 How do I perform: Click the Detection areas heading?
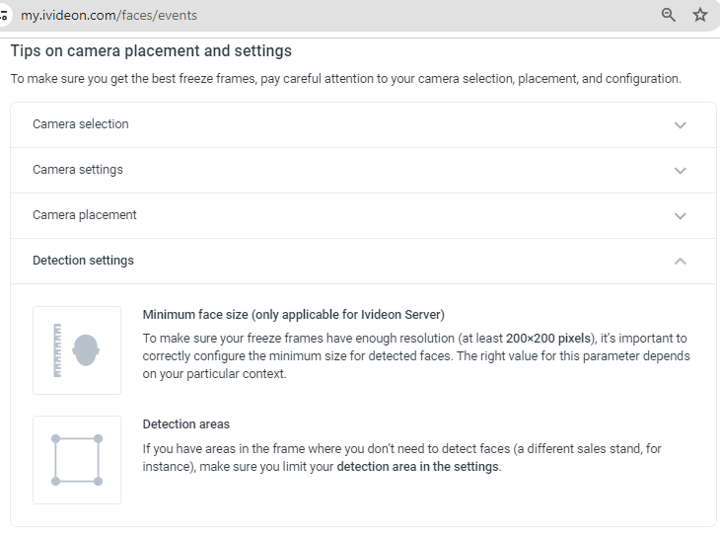[x=186, y=423]
